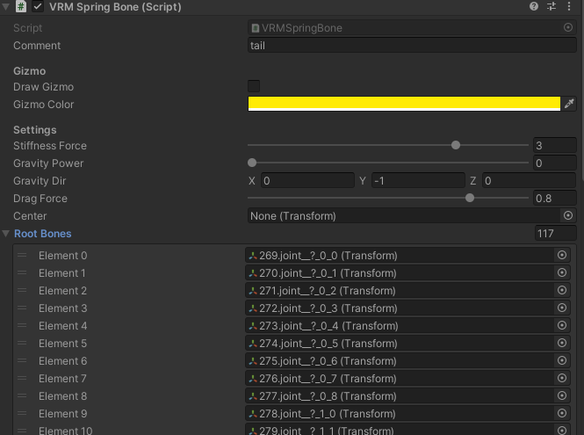Click the Element 8 label
This screenshot has height=435, width=584.
(62, 395)
